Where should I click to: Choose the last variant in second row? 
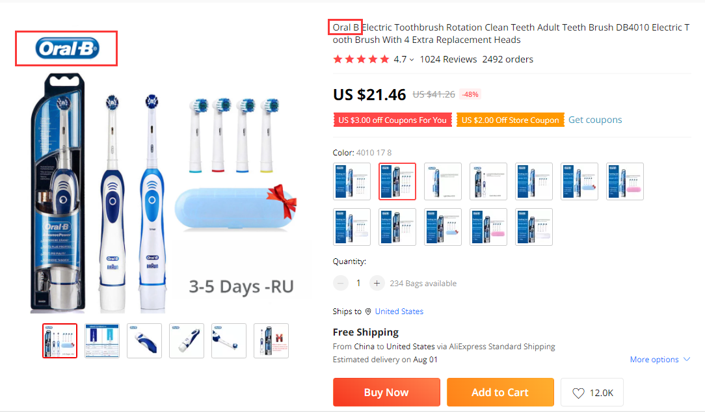point(534,227)
